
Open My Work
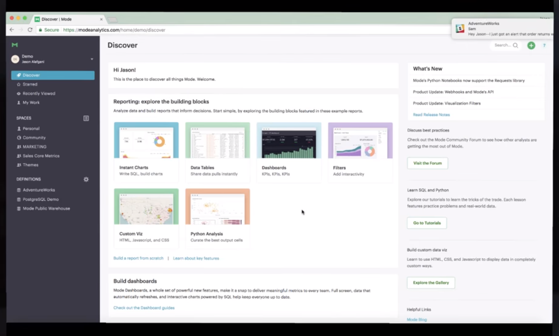coord(31,103)
